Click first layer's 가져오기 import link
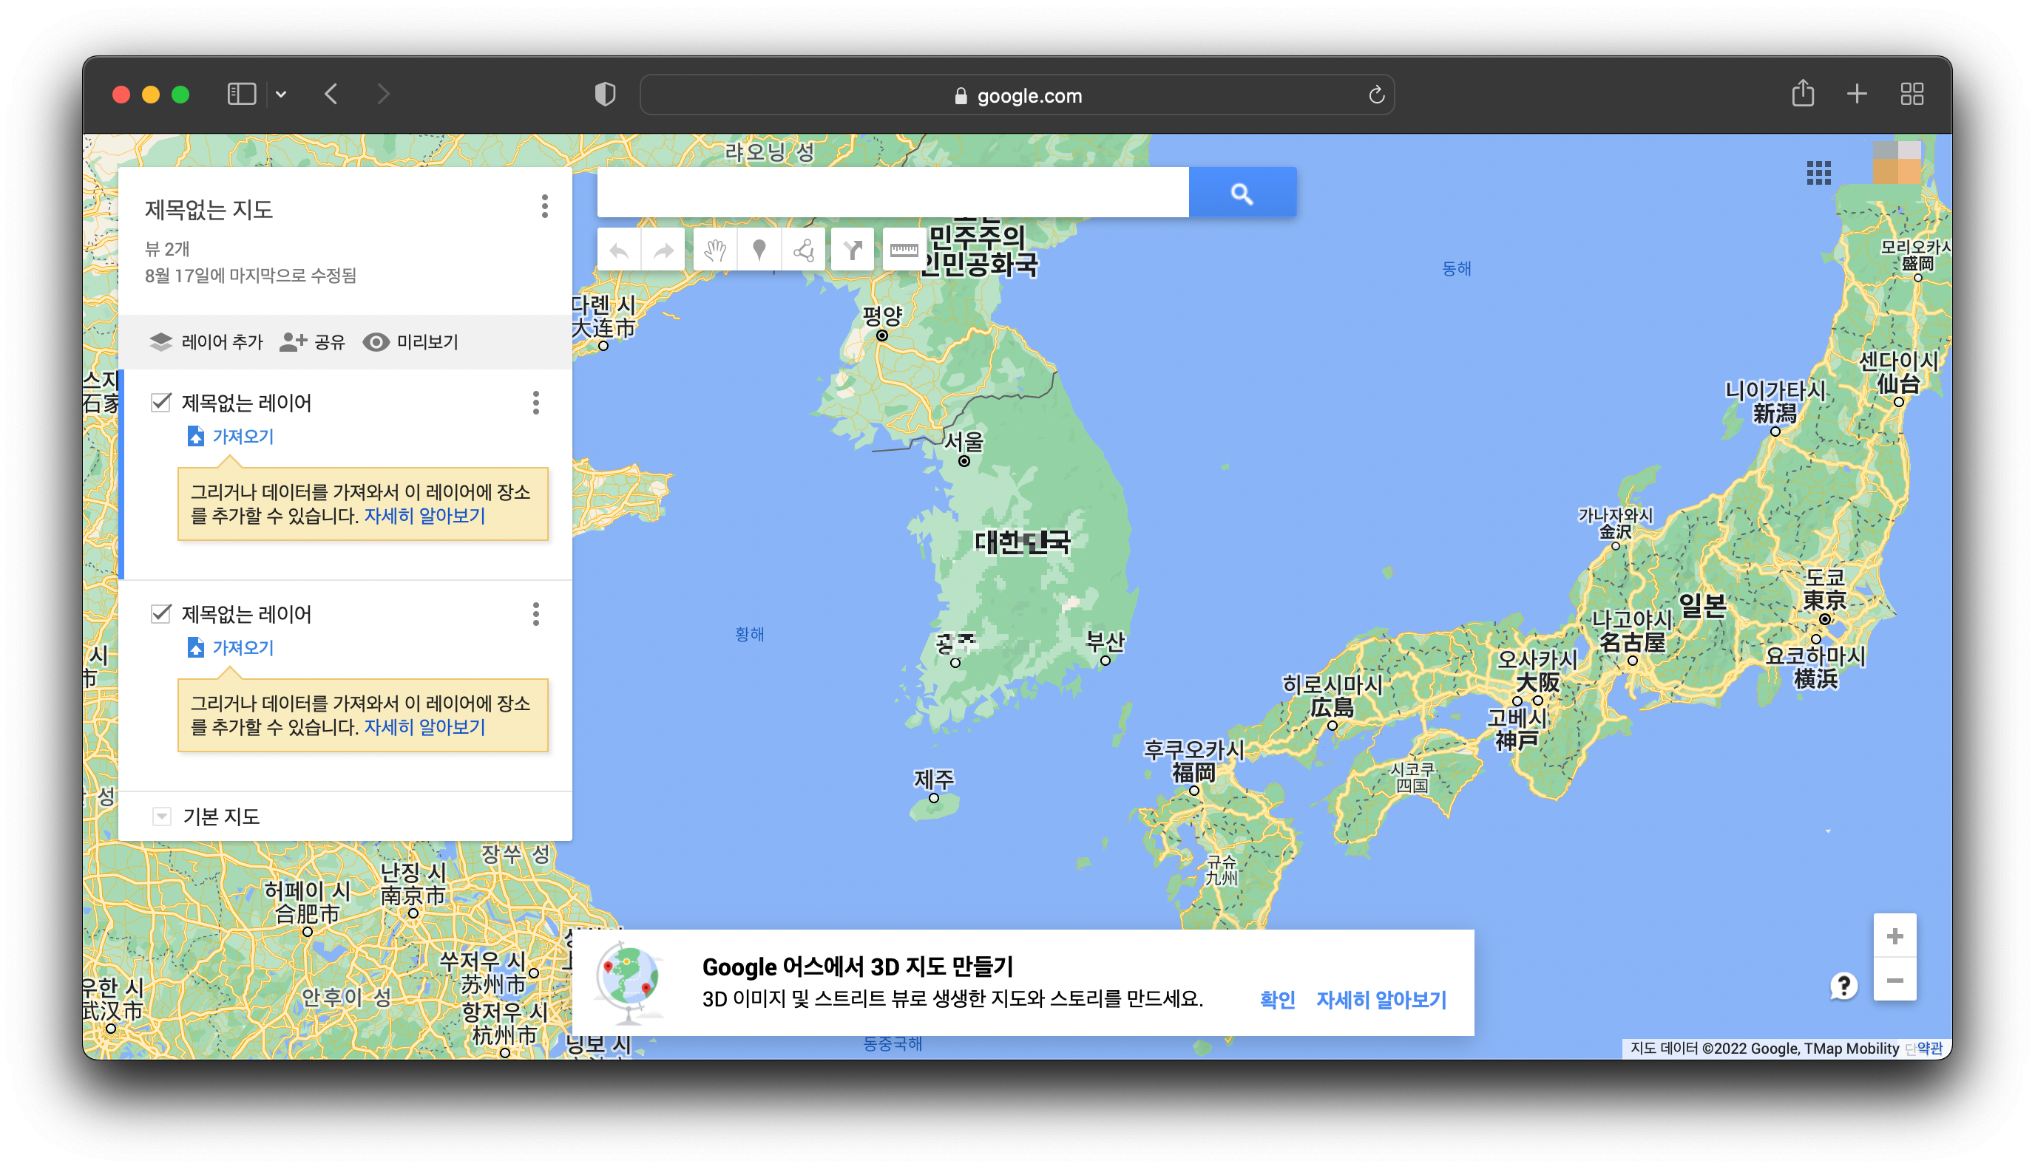The width and height of the screenshot is (2035, 1169). 243,437
